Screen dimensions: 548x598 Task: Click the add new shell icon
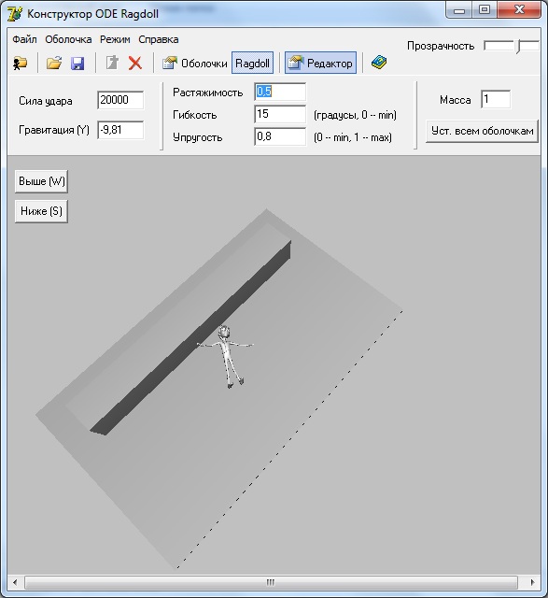pos(112,63)
